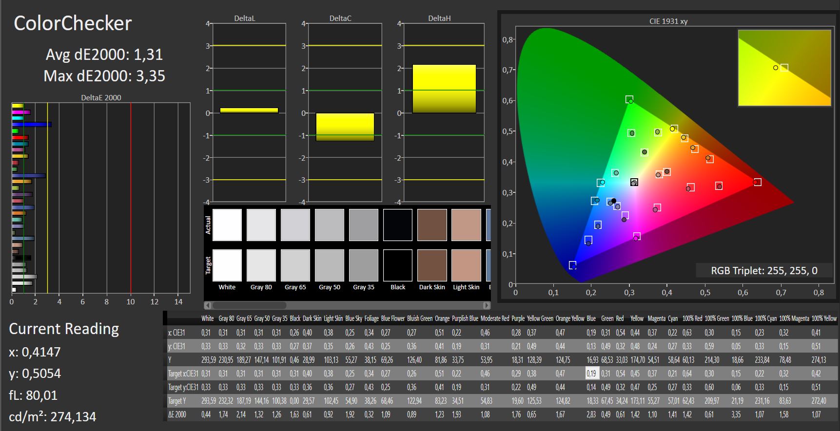Screen dimensions: 840x431
Task: Select the Target Dark Skin swatch
Action: tap(432, 265)
